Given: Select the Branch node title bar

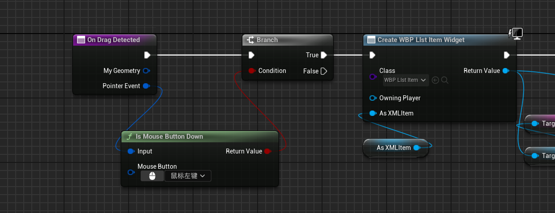Looking at the screenshot, I should pyautogui.click(x=288, y=40).
